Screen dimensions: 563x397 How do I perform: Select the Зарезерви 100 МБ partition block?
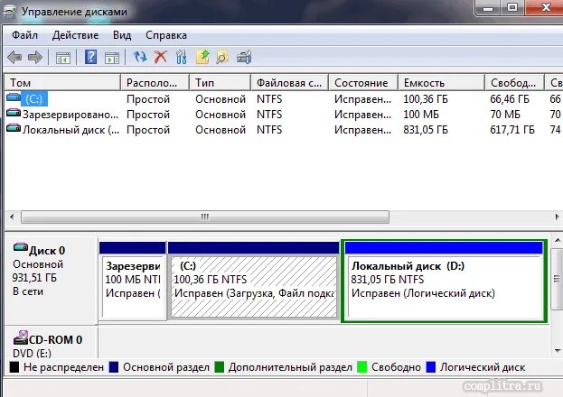(x=133, y=281)
